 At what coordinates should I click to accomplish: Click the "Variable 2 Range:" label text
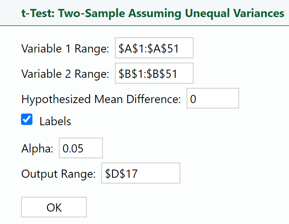point(65,74)
